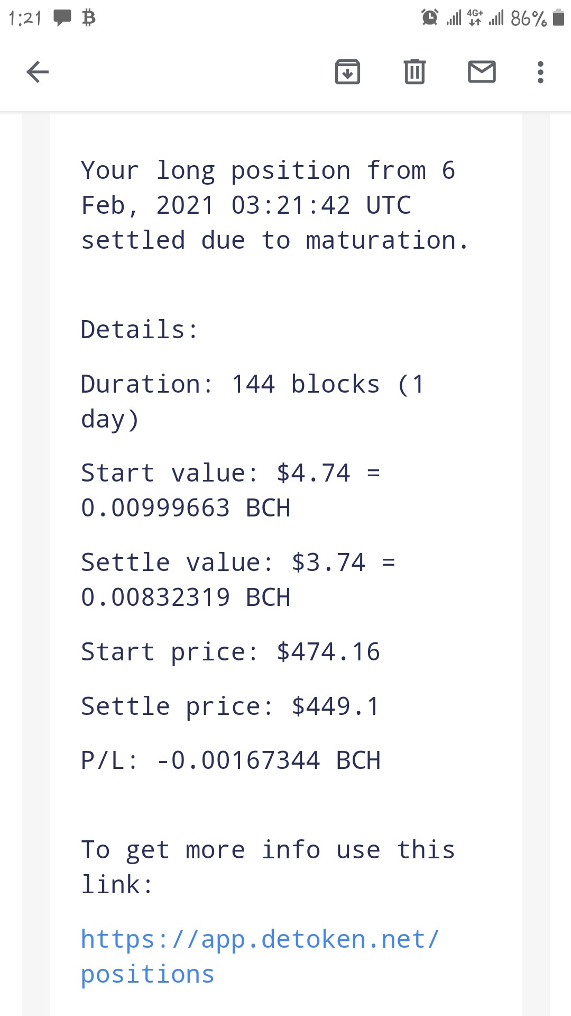Tap the P/L loss amount line
This screenshot has height=1016, width=571.
(x=231, y=760)
